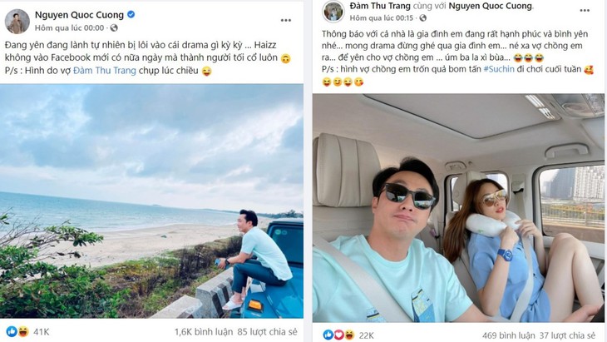
Task: Open three-dot menu on Nguyen Quoc Cuong's post
Action: coord(285,20)
